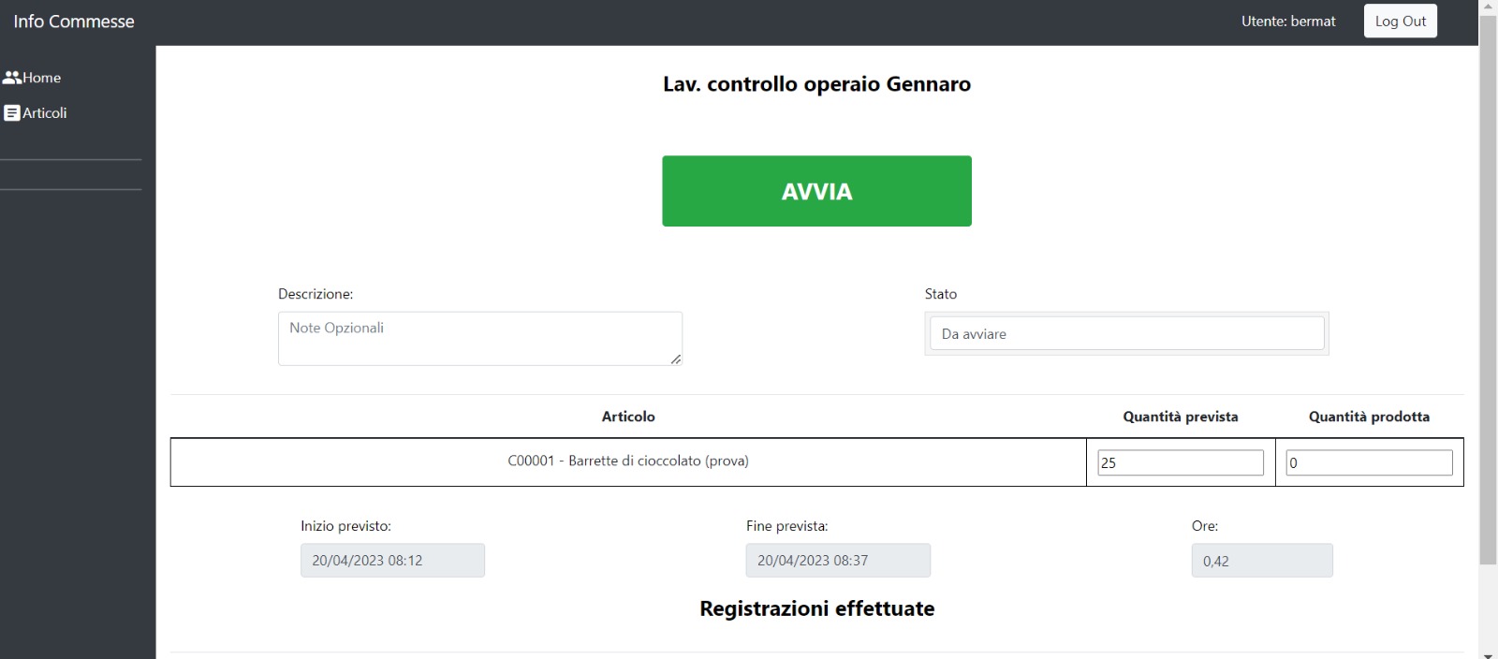
Task: Focus the Note Opzionali description textarea
Action: tap(480, 339)
